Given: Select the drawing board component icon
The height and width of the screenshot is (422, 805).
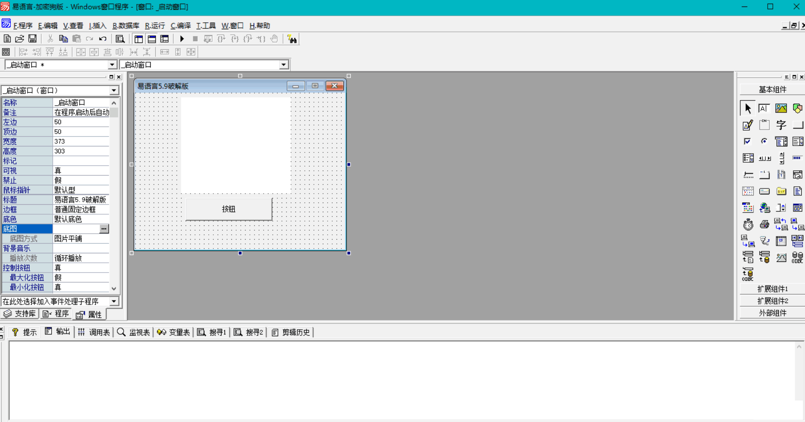Looking at the screenshot, I should [x=747, y=125].
